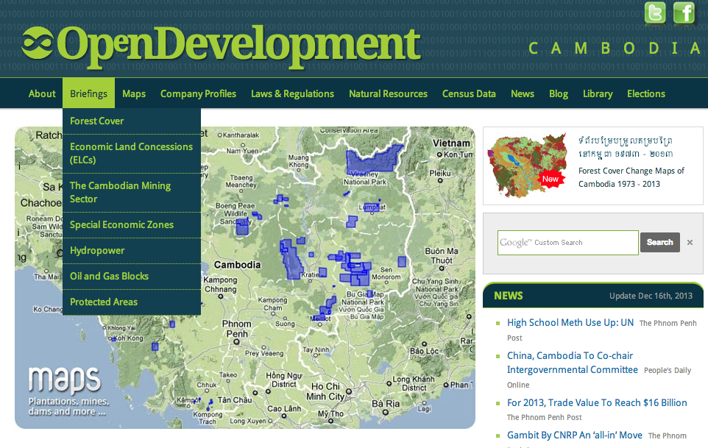Read High School Meth Use Up: UN
This screenshot has height=448, width=708.
click(570, 323)
